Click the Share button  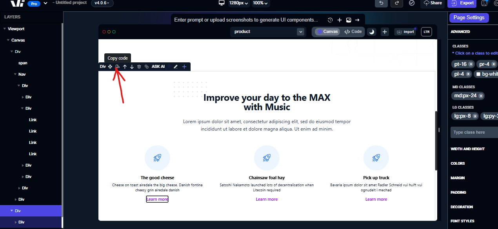(432, 3)
